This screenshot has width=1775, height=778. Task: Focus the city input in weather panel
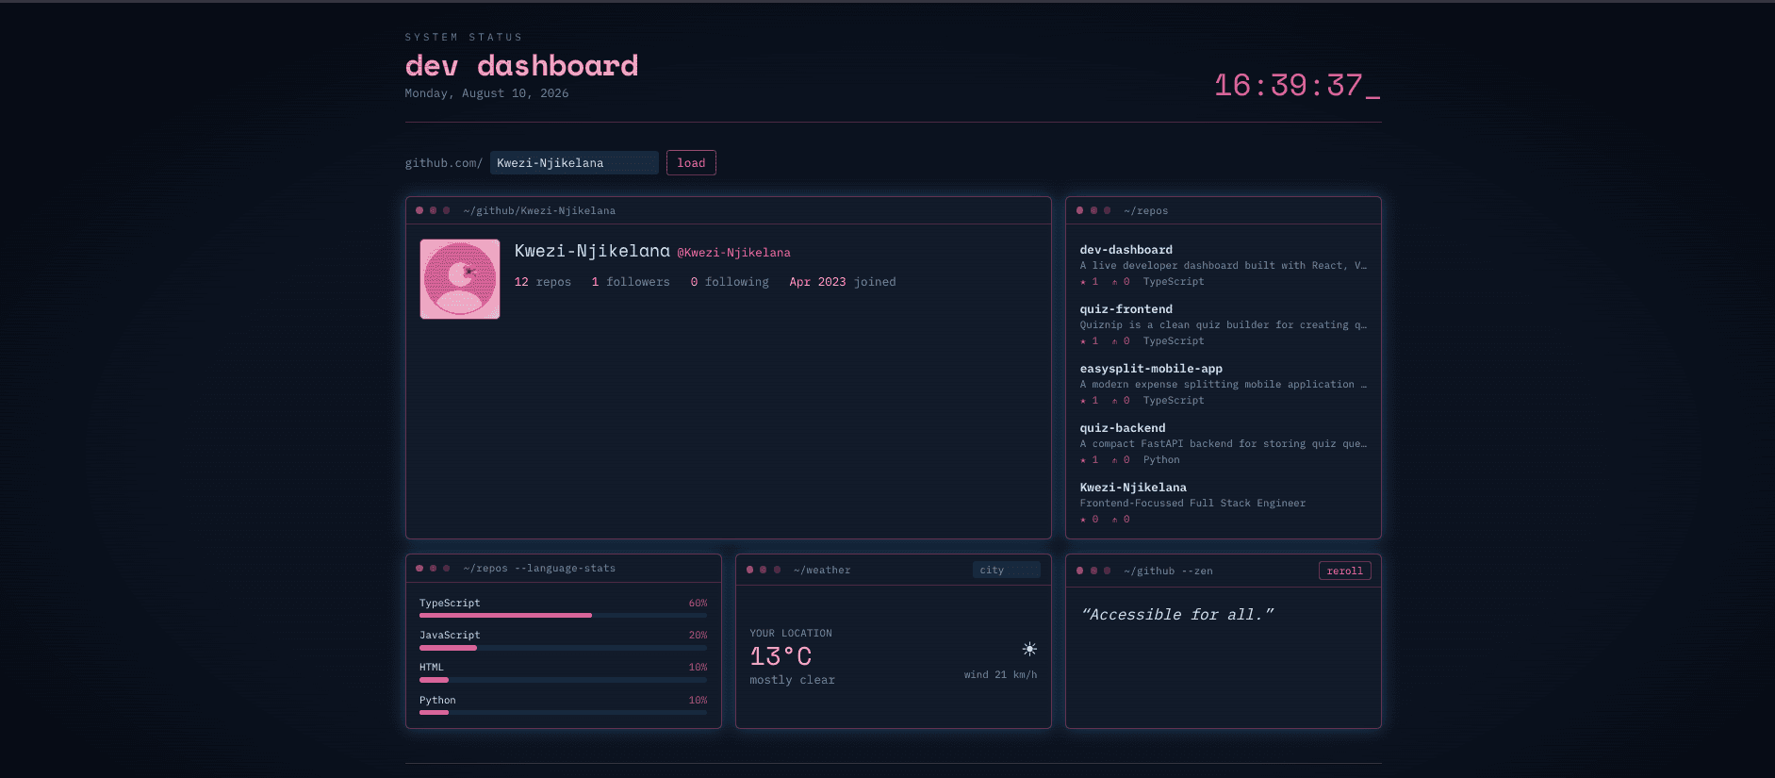(1006, 570)
